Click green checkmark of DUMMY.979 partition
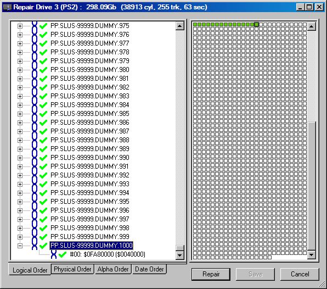Viewport: 327px width, 289px height. click(43, 61)
